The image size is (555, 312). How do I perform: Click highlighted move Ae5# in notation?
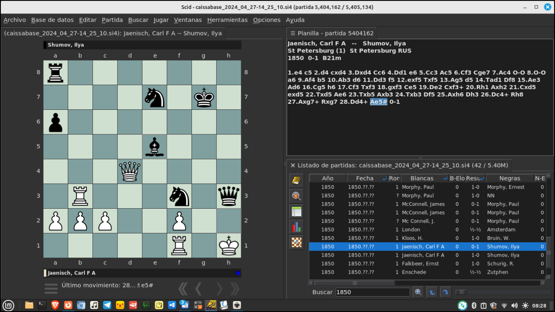(378, 102)
